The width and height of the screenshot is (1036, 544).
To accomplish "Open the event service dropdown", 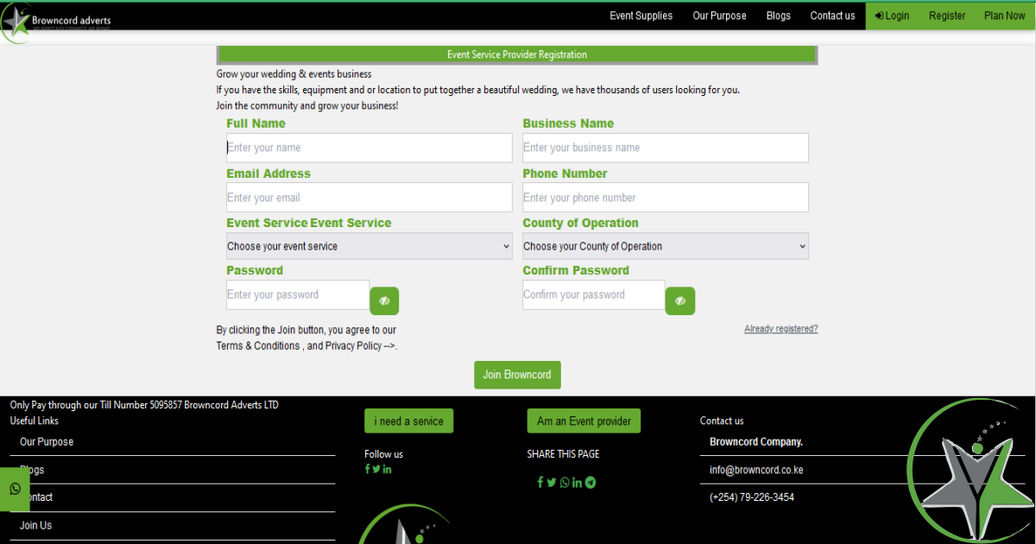I will pyautogui.click(x=370, y=246).
